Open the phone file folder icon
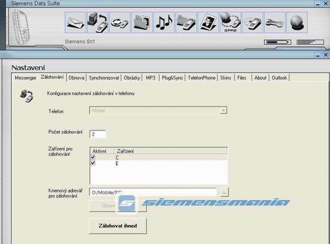 (x=186, y=22)
